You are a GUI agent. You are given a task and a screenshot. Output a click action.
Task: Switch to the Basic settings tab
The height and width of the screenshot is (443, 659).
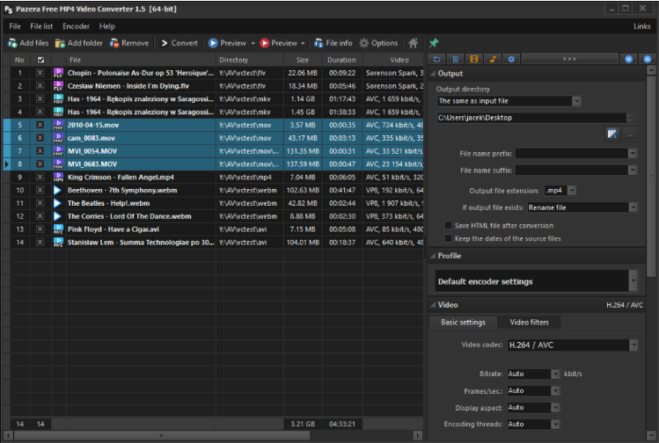463,323
